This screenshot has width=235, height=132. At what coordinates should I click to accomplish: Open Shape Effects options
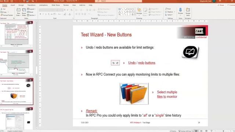(x=155, y=15)
